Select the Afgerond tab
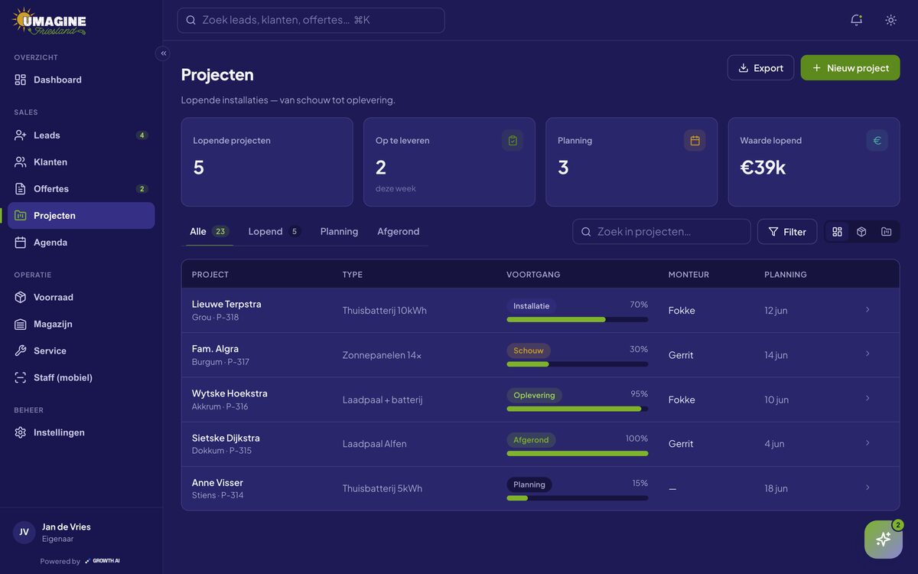918x574 pixels. 398,232
